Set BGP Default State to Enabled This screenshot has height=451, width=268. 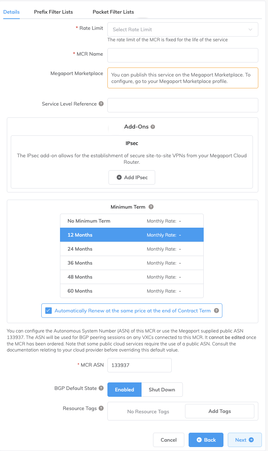coord(124,390)
